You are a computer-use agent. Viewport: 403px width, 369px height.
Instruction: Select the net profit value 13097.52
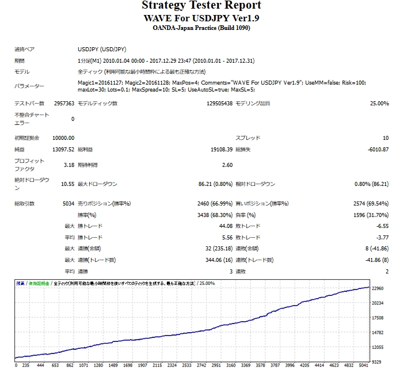pos(63,150)
